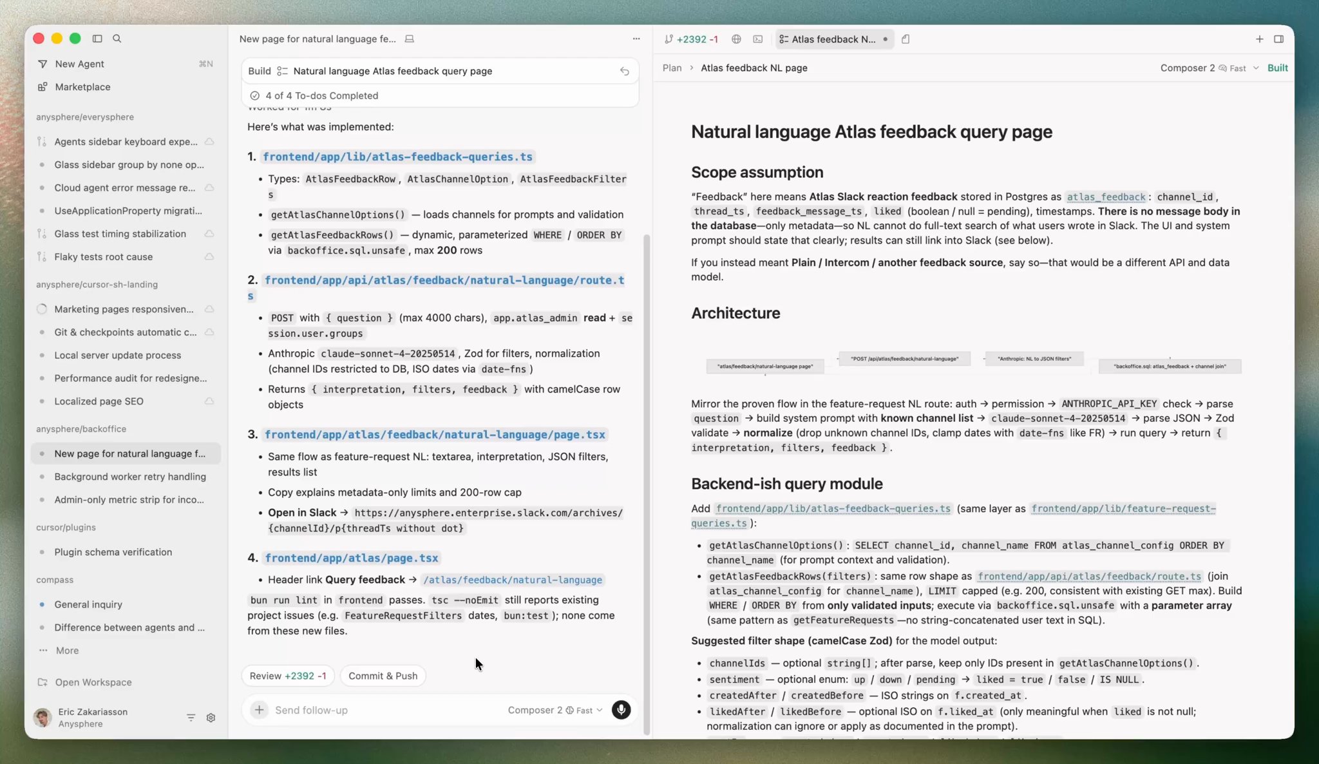The width and height of the screenshot is (1319, 764).
Task: Open the terminal panel icon
Action: 758,39
